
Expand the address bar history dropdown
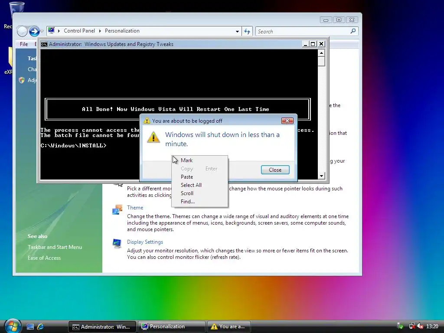(237, 31)
